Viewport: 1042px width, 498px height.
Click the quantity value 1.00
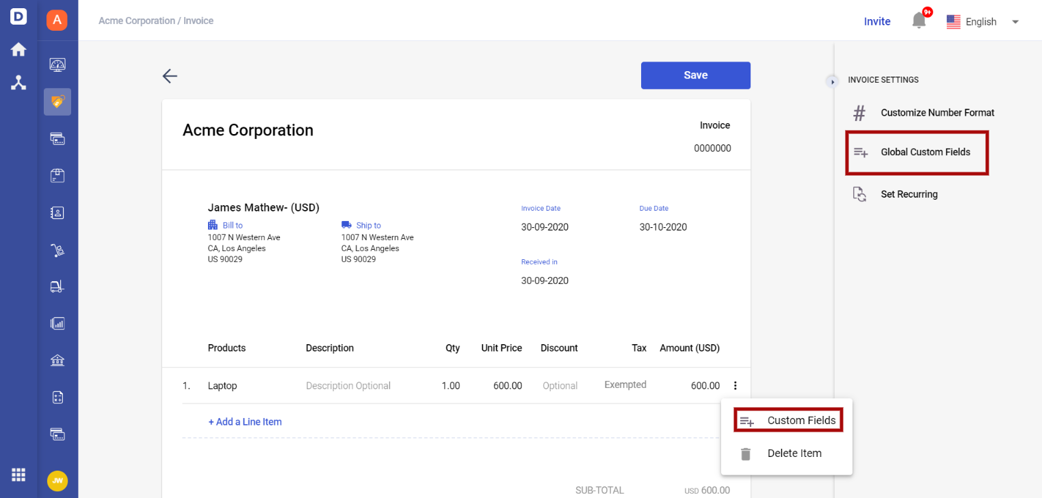pos(451,386)
